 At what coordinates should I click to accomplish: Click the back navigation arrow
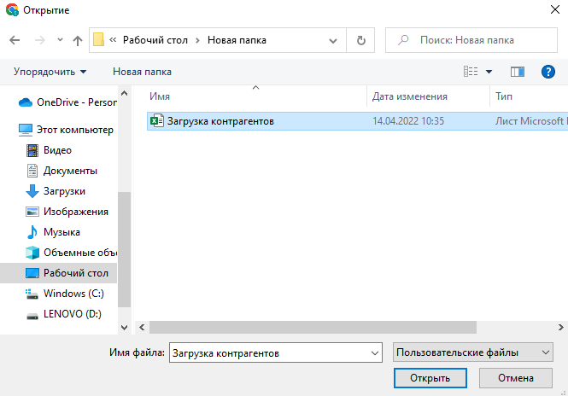pos(15,40)
